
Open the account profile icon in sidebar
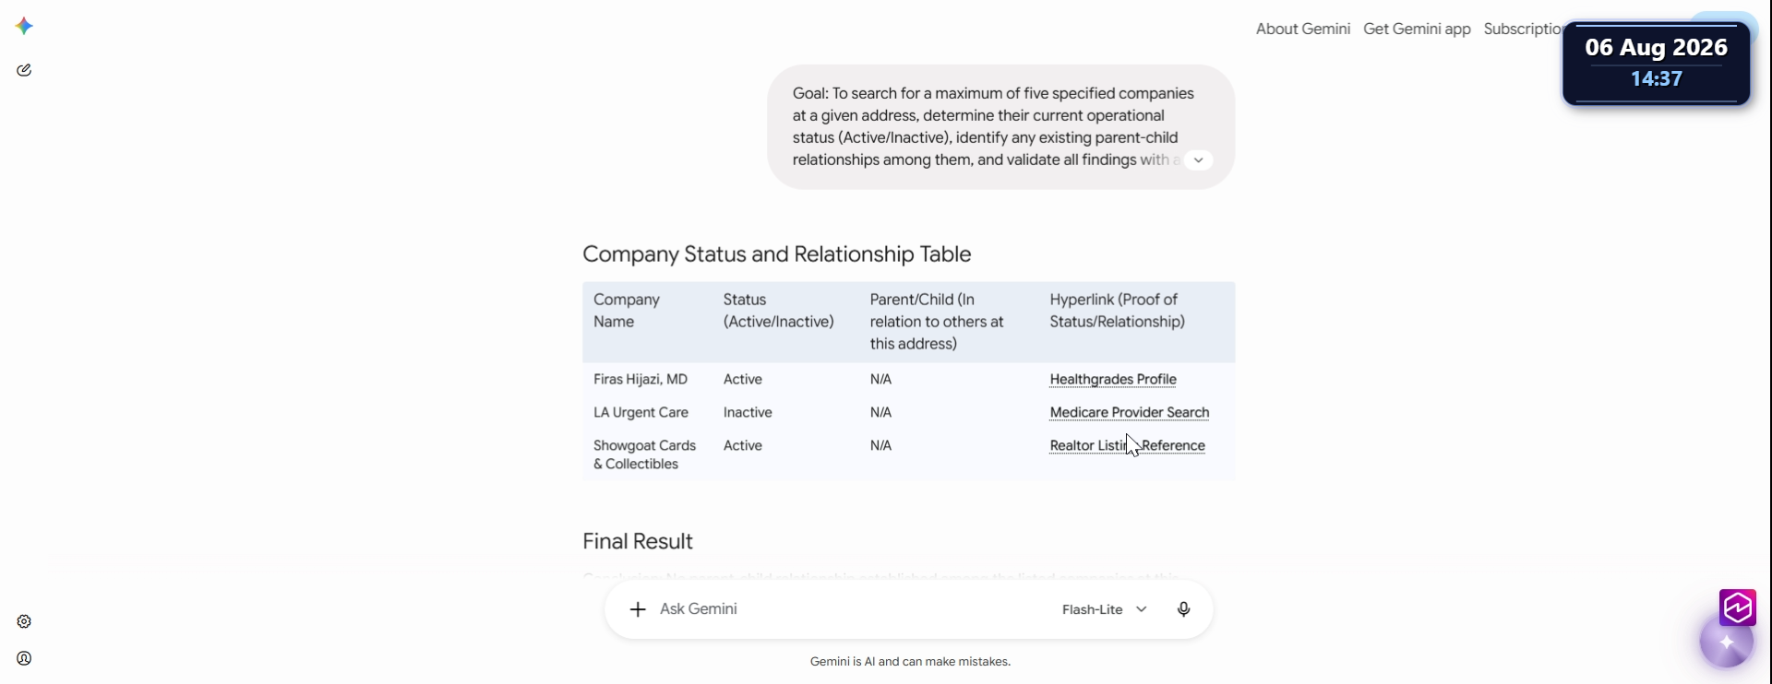(x=24, y=658)
